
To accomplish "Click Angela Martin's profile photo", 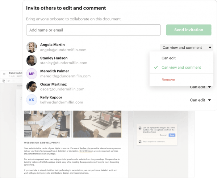I will [x=32, y=47].
